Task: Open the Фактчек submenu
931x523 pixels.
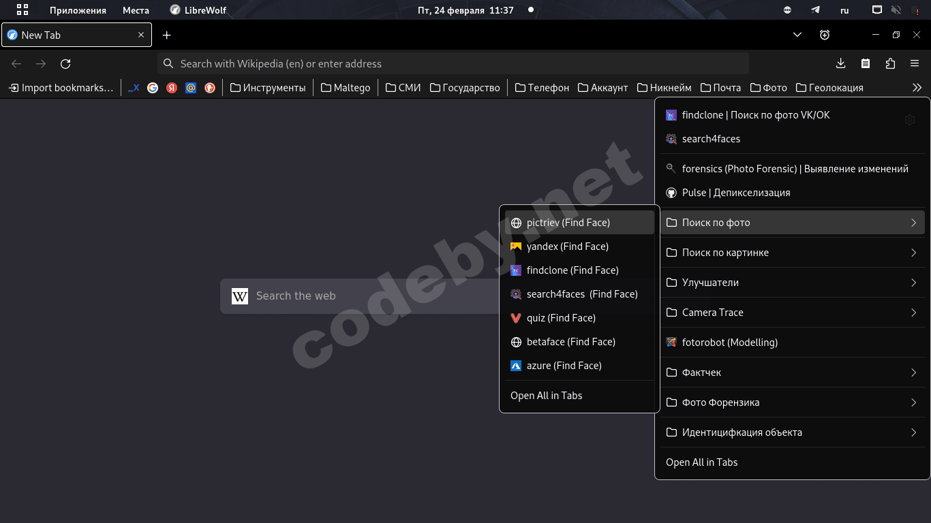Action: pyautogui.click(x=792, y=373)
